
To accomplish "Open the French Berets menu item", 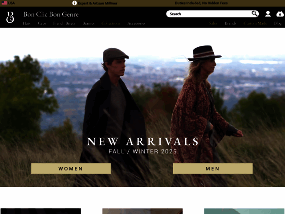I will 64,23.
